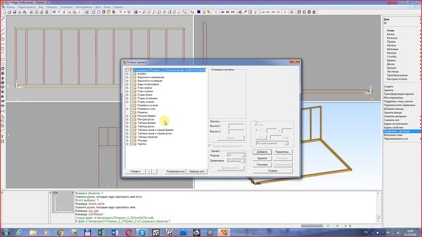The image size is (422, 237).
Task: Click the project file icon at tree root
Action: (131, 70)
